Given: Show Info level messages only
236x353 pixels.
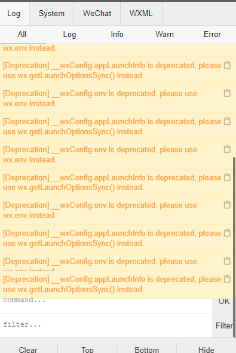Looking at the screenshot, I should pyautogui.click(x=117, y=35).
